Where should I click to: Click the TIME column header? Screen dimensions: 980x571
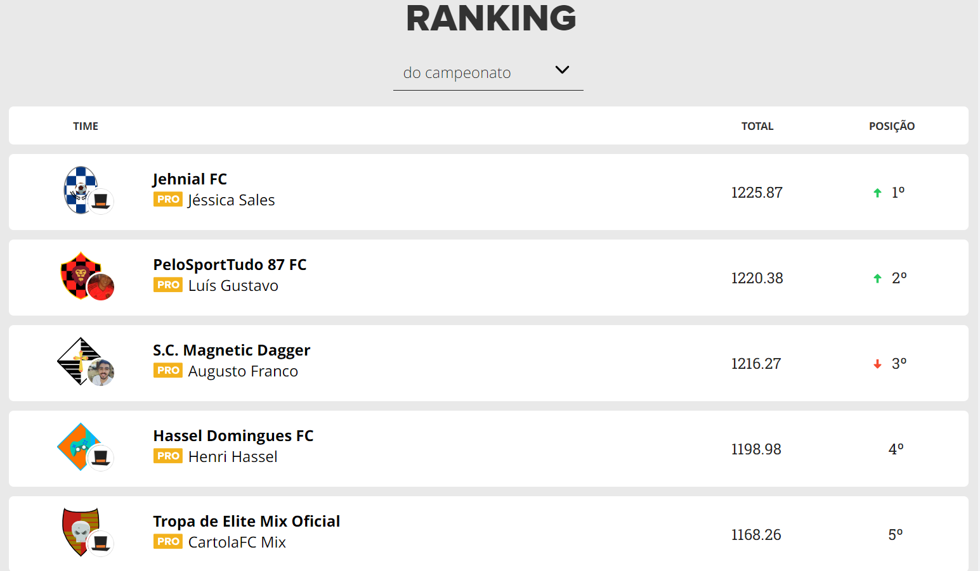click(x=86, y=126)
